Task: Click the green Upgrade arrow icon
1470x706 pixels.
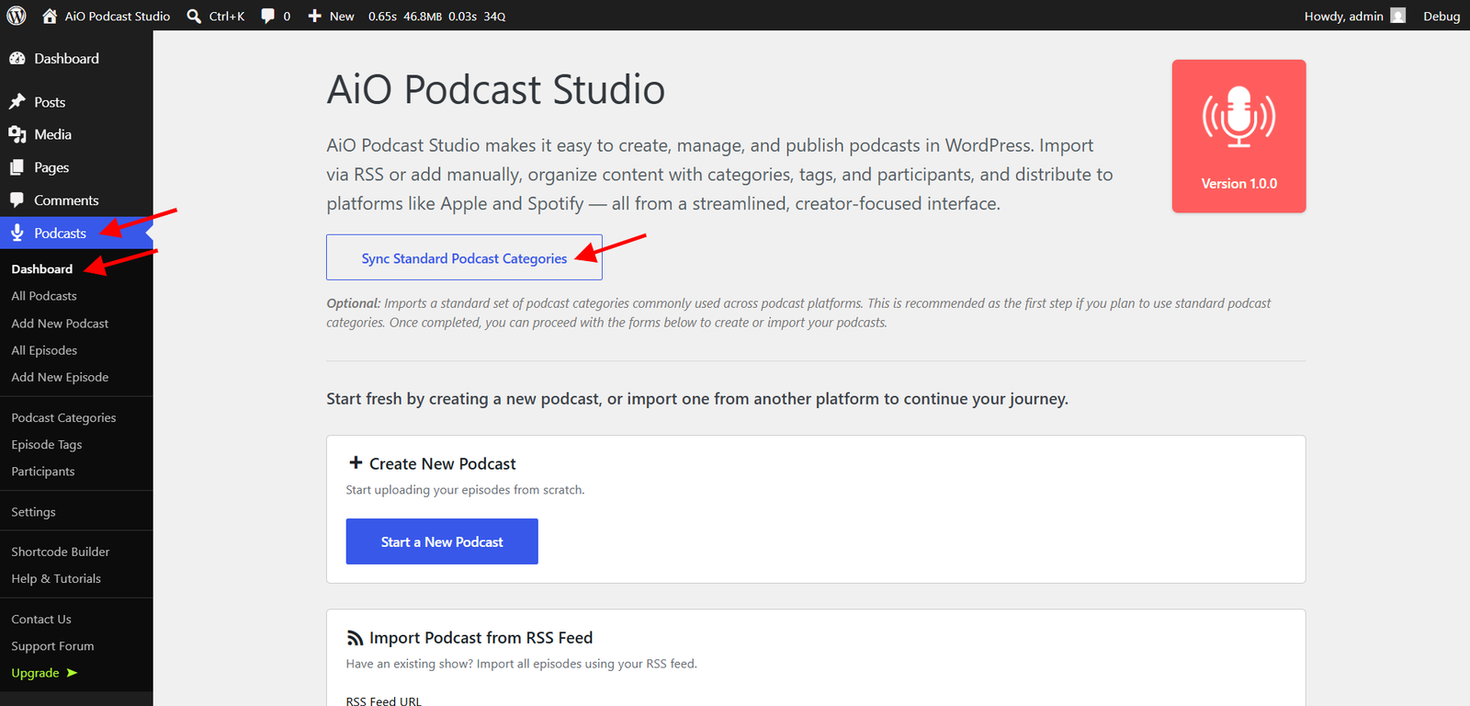Action: pyautogui.click(x=72, y=673)
